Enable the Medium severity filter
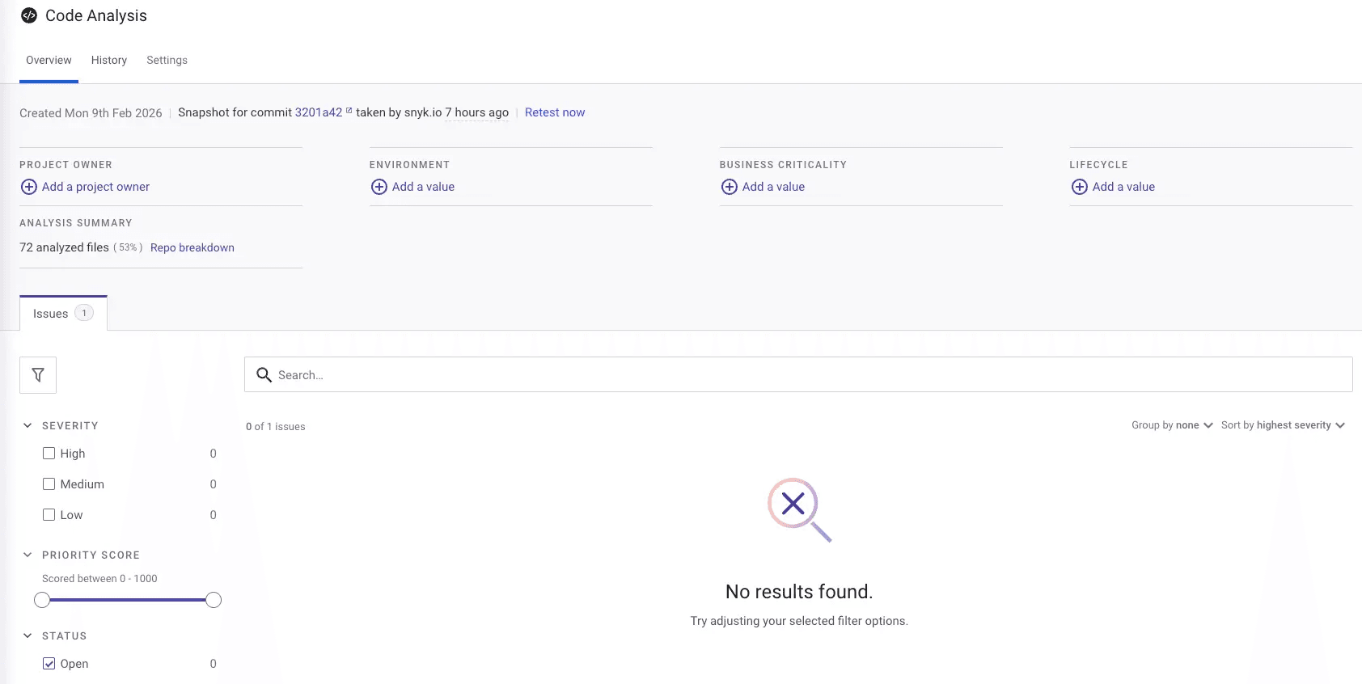This screenshot has width=1362, height=684. pos(49,484)
